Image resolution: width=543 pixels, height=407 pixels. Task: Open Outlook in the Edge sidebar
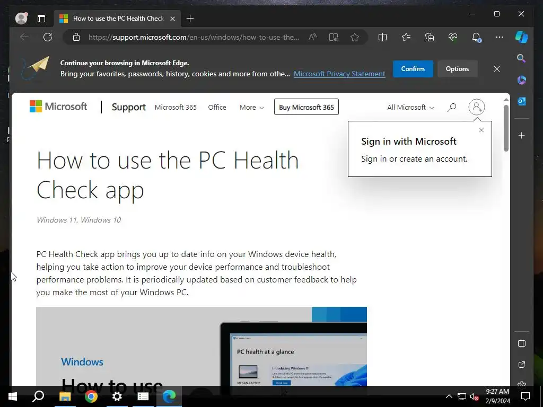coord(522,101)
